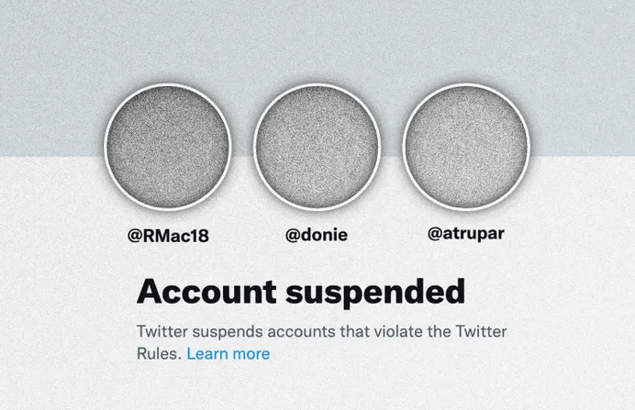Image resolution: width=635 pixels, height=410 pixels.
Task: Open the @atrupar handle
Action: (x=466, y=234)
